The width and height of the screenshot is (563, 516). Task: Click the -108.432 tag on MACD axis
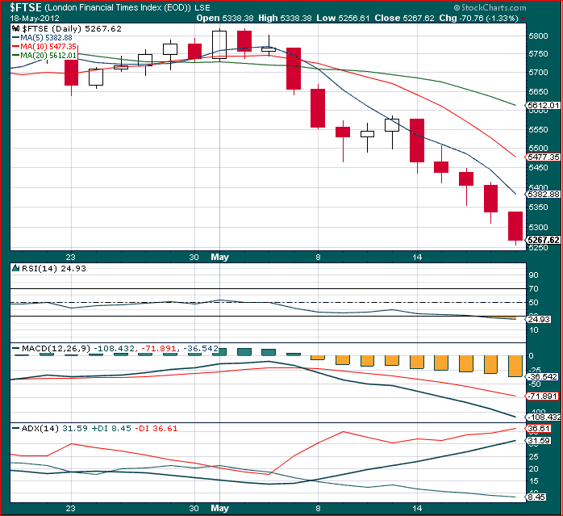(544, 417)
